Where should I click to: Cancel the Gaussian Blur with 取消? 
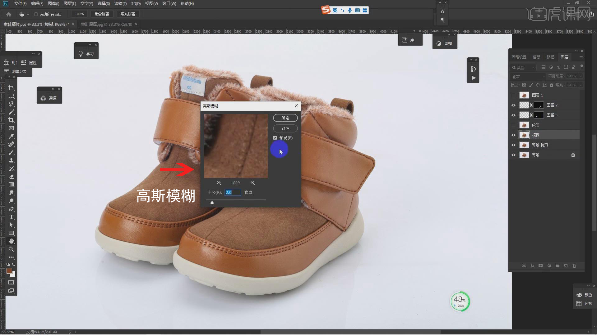click(285, 128)
